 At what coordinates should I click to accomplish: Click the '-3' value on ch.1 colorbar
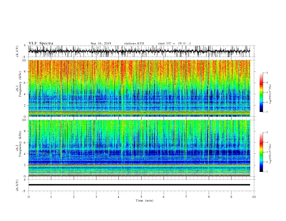pos(266,73)
